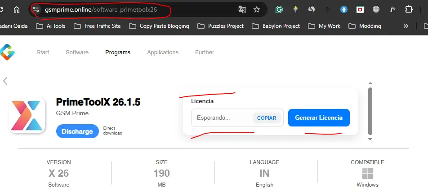Click the Generar Licencia button
428x196 pixels.
click(x=319, y=118)
